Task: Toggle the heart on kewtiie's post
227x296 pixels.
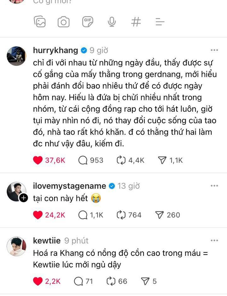Action: coord(38,281)
